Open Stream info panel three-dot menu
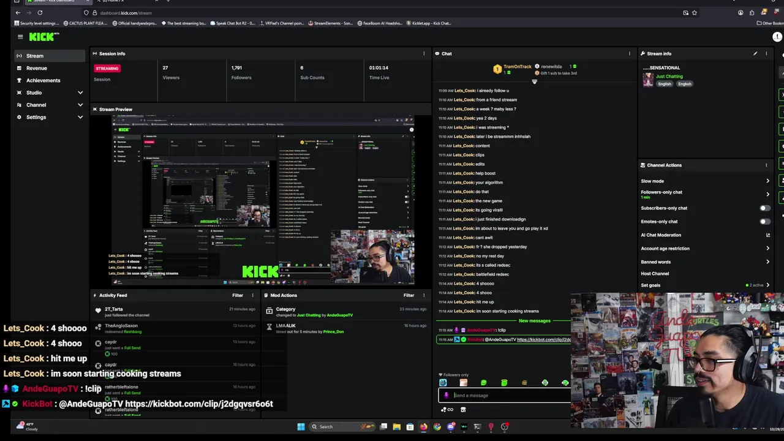784x441 pixels. click(x=766, y=53)
